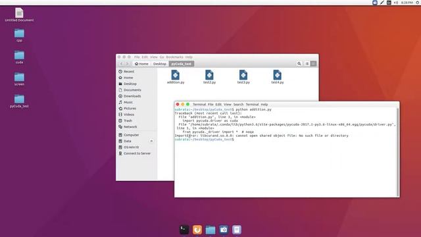Open the Search menu in the Terminal window
The height and width of the screenshot is (237, 421).
tap(238, 104)
